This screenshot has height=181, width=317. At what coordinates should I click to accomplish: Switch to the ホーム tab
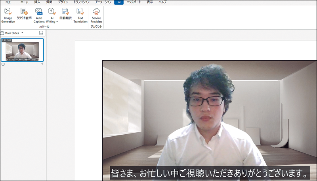coord(24,2)
